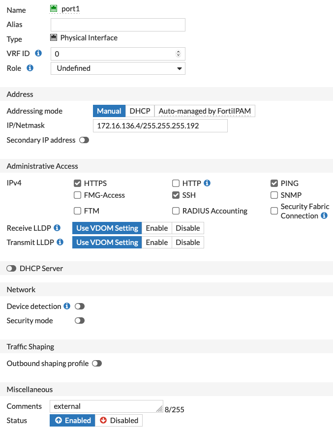Image resolution: width=333 pixels, height=429 pixels.
Task: Uncheck the HTTPS administrative access checkbox
Action: coord(77,184)
